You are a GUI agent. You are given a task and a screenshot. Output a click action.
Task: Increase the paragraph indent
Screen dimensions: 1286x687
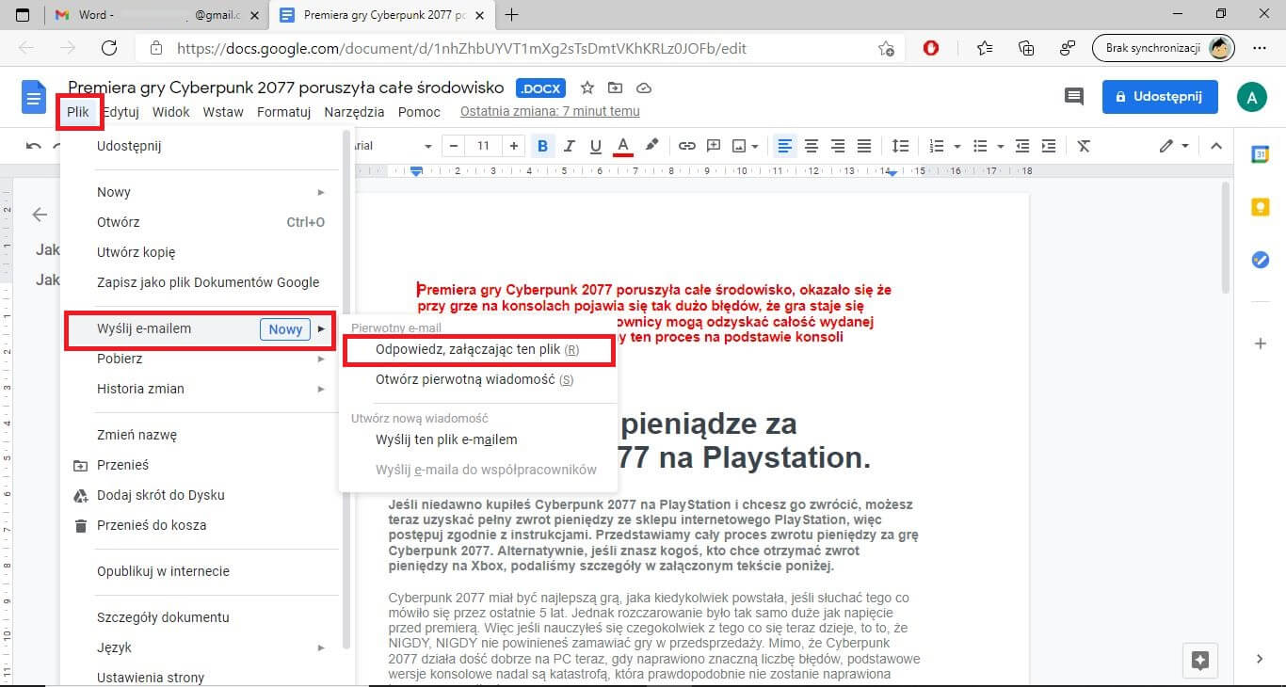click(x=1048, y=146)
